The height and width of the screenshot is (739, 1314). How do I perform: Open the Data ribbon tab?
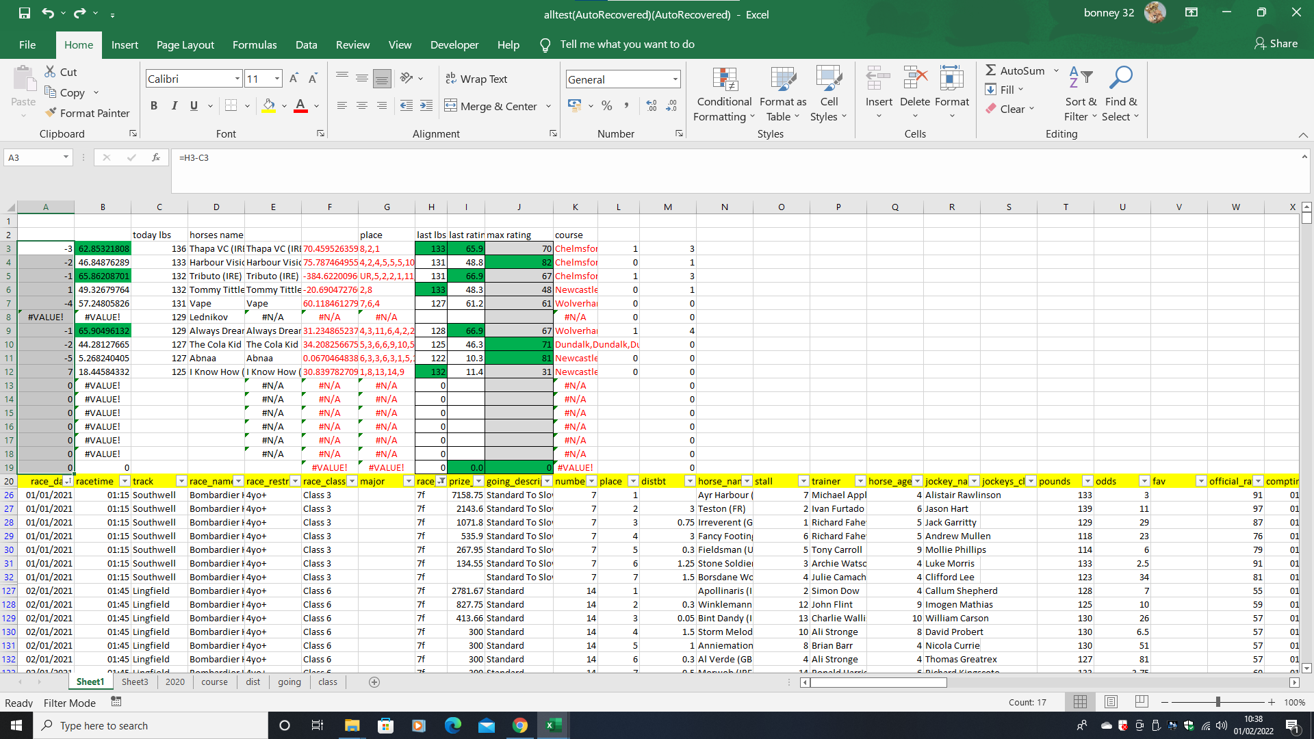click(x=306, y=44)
